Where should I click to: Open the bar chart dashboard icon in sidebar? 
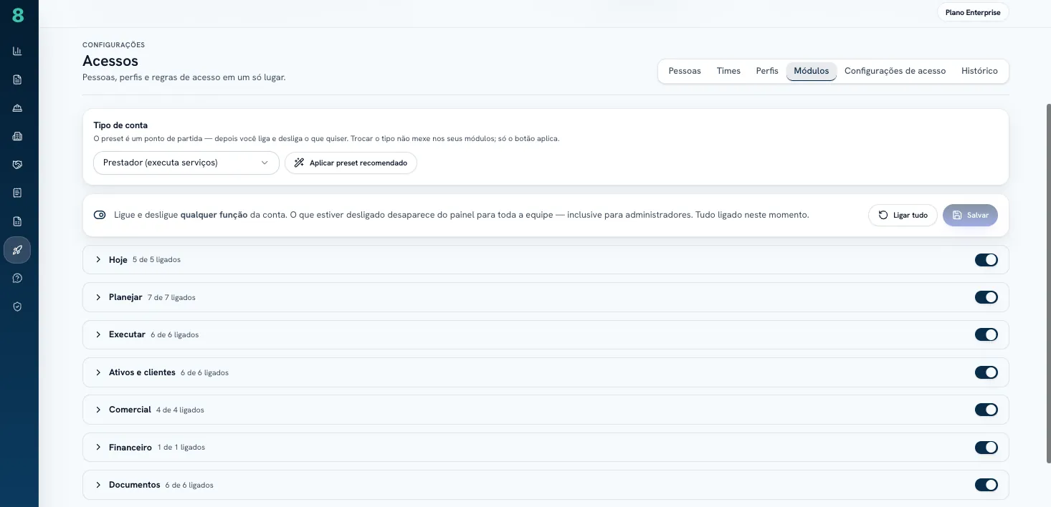(x=17, y=51)
